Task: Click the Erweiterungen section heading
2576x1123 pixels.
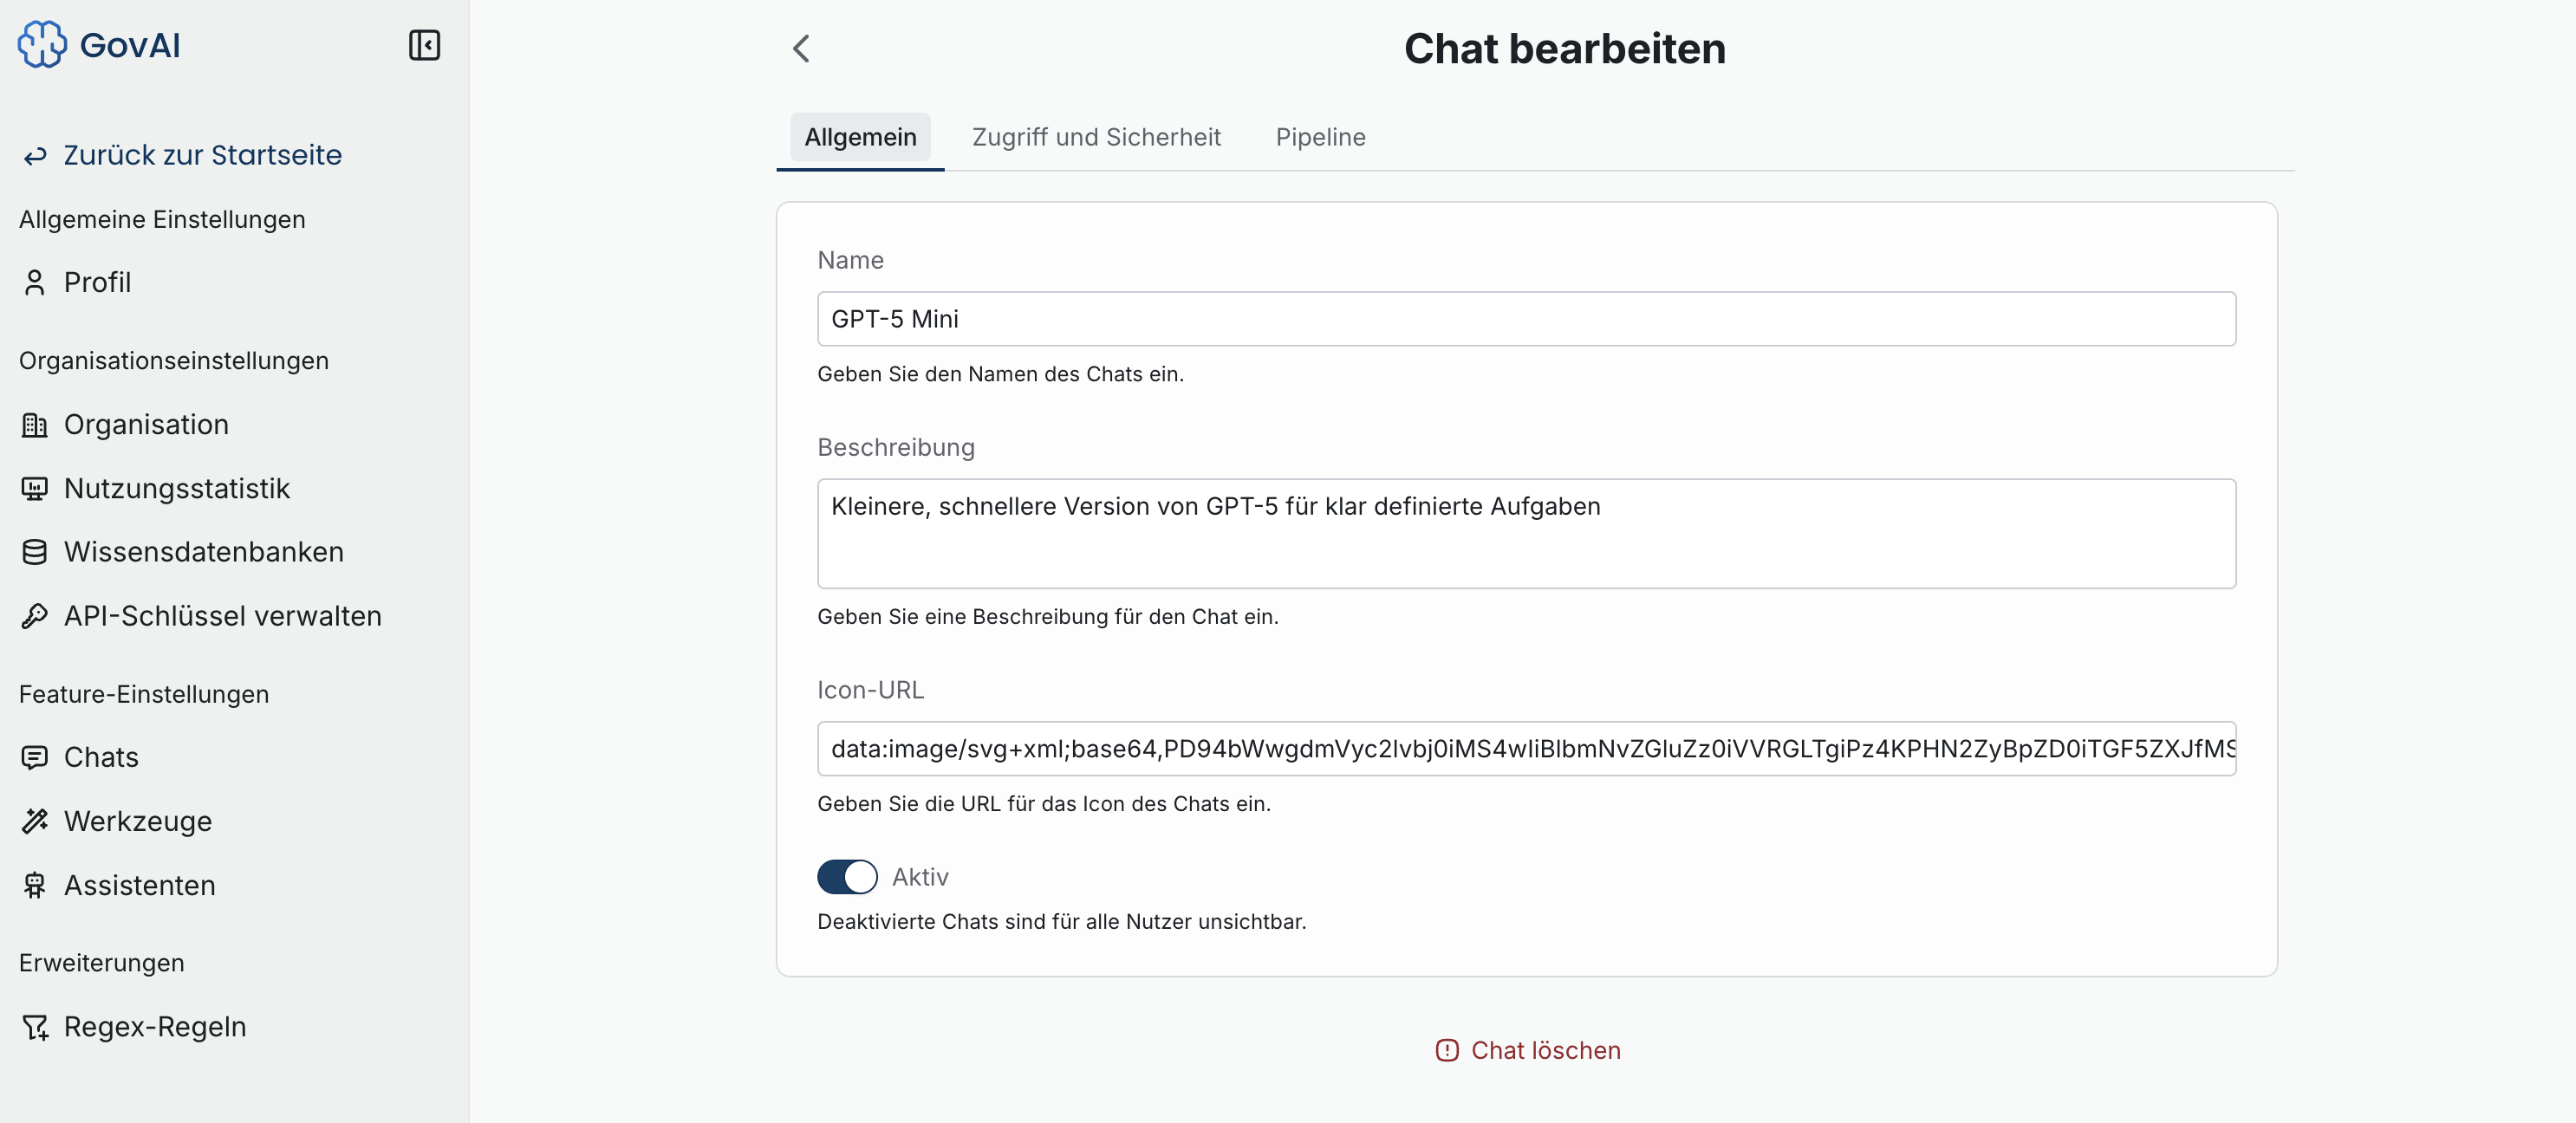Action: 102,963
